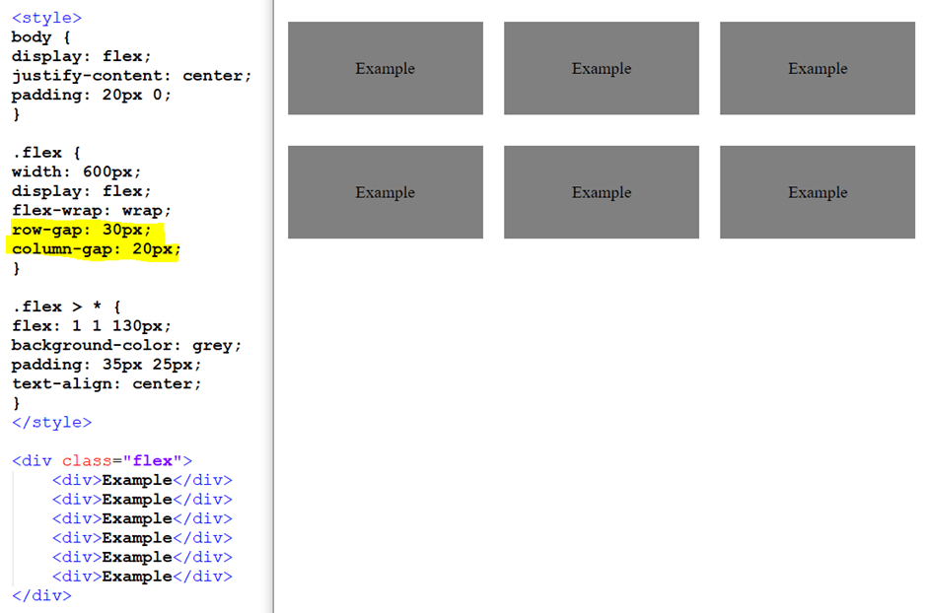Click the flex-wrap: wrap; line
Viewport: 927px width, 613px height.
91,210
